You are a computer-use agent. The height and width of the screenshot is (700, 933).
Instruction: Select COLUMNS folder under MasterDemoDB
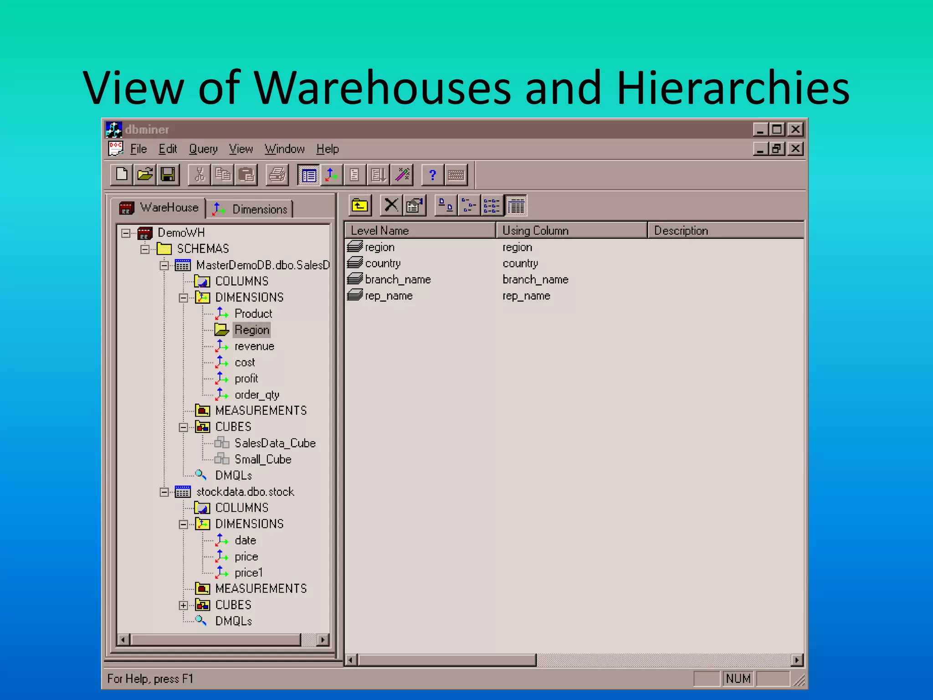[241, 281]
